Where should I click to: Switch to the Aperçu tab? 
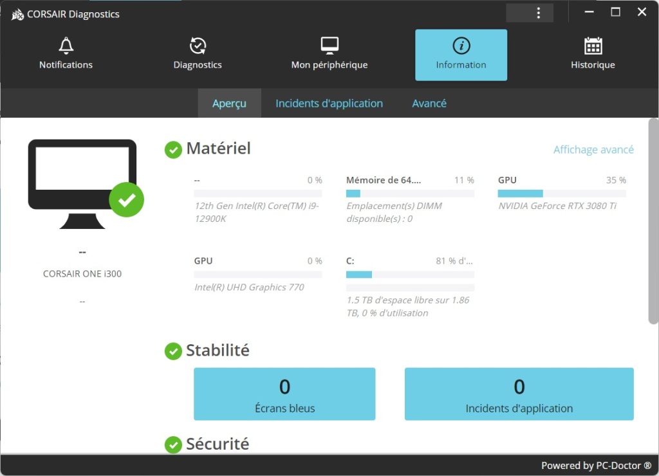(x=229, y=103)
